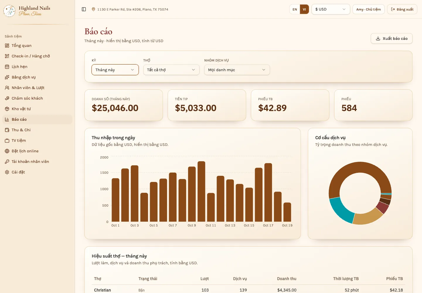Click the TV tiệm screen icon
This screenshot has width=422, height=293.
point(7,141)
